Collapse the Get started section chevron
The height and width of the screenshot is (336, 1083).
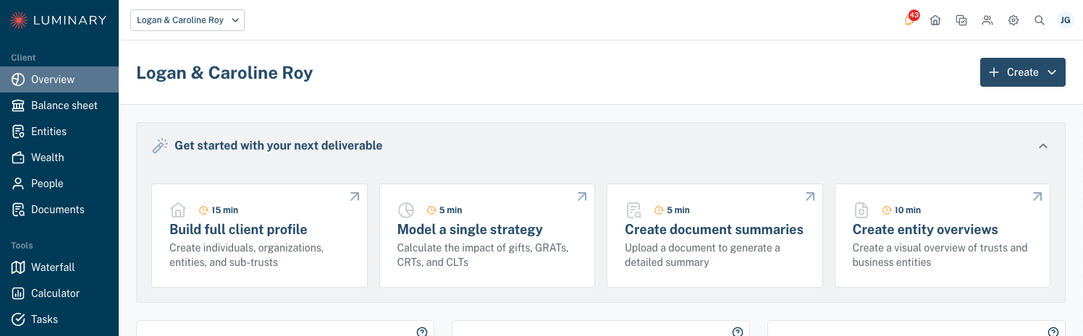tap(1043, 146)
